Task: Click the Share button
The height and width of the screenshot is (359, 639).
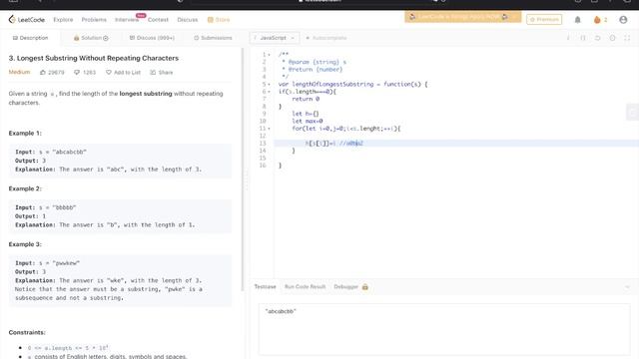Action: tap(162, 73)
